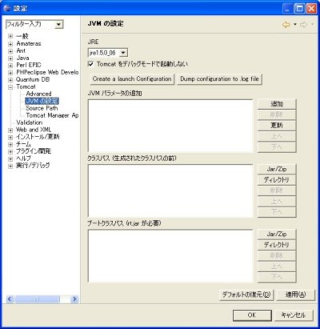320x329 pixels.
Task: Expand the 実行/デバッグ node
Action: pos(10,166)
